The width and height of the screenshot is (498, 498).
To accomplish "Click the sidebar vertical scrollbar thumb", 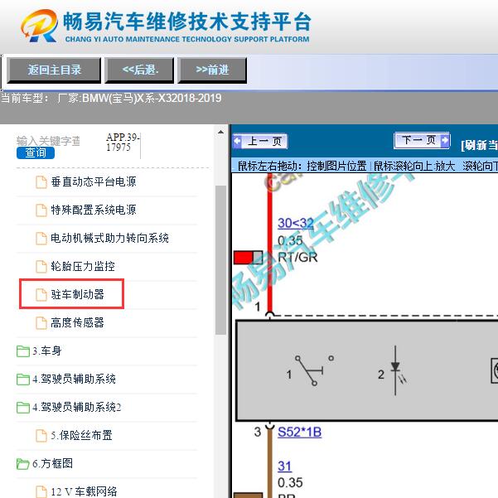I will click(x=220, y=260).
